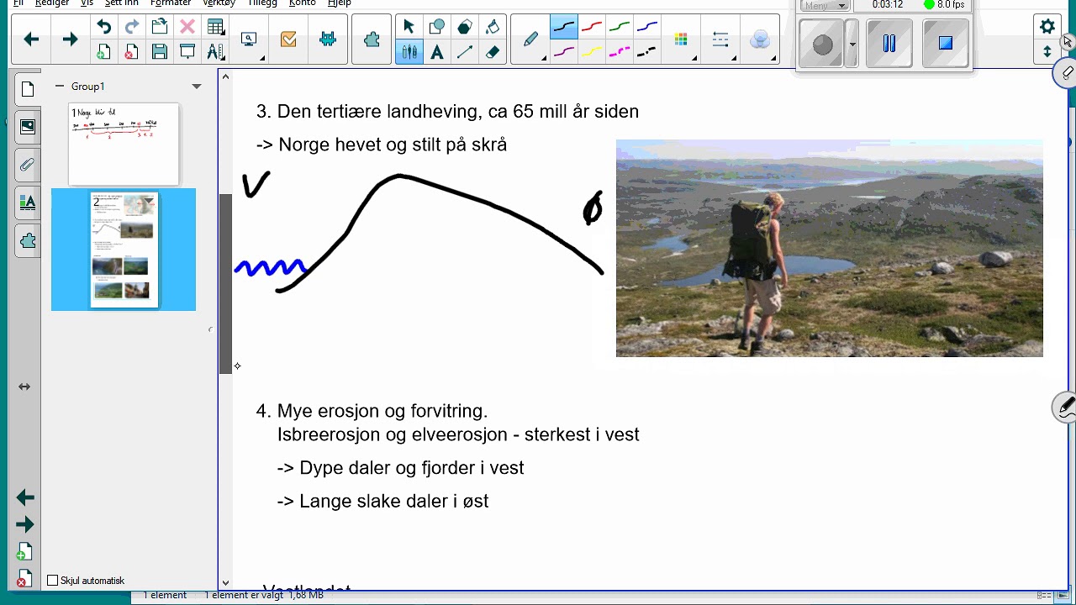Screen dimensions: 1076x605
Task: Toggle Skjul automatisk checkbox
Action: pyautogui.click(x=53, y=581)
